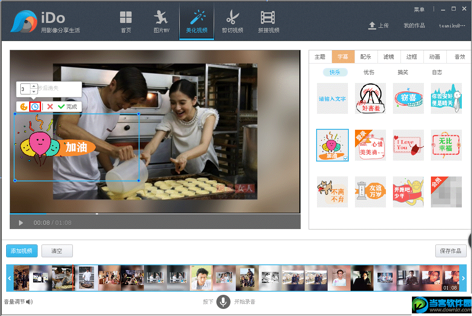Choose the 友谊万岁 sticker
472x316 pixels.
click(x=370, y=192)
